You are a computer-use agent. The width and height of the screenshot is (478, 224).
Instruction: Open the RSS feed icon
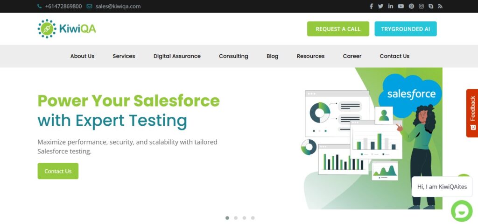point(440,6)
